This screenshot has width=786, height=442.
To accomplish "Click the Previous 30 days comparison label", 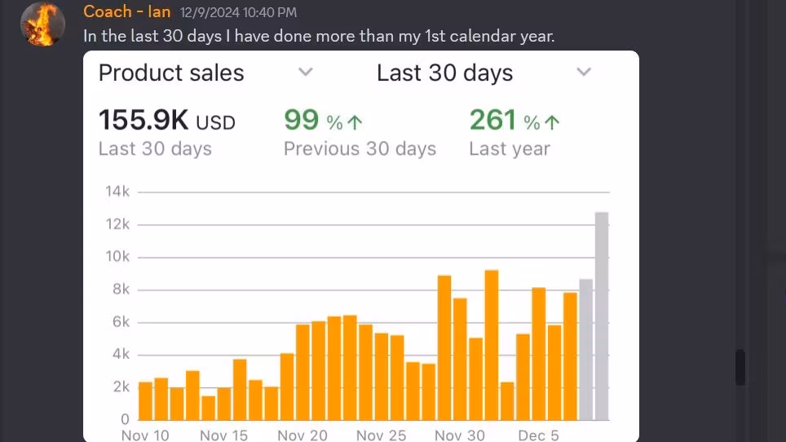I will pyautogui.click(x=360, y=149).
